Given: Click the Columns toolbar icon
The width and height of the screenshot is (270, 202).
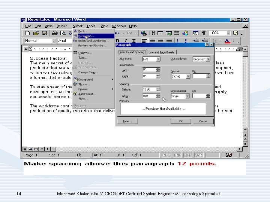Looking at the screenshot, I should (x=177, y=33).
